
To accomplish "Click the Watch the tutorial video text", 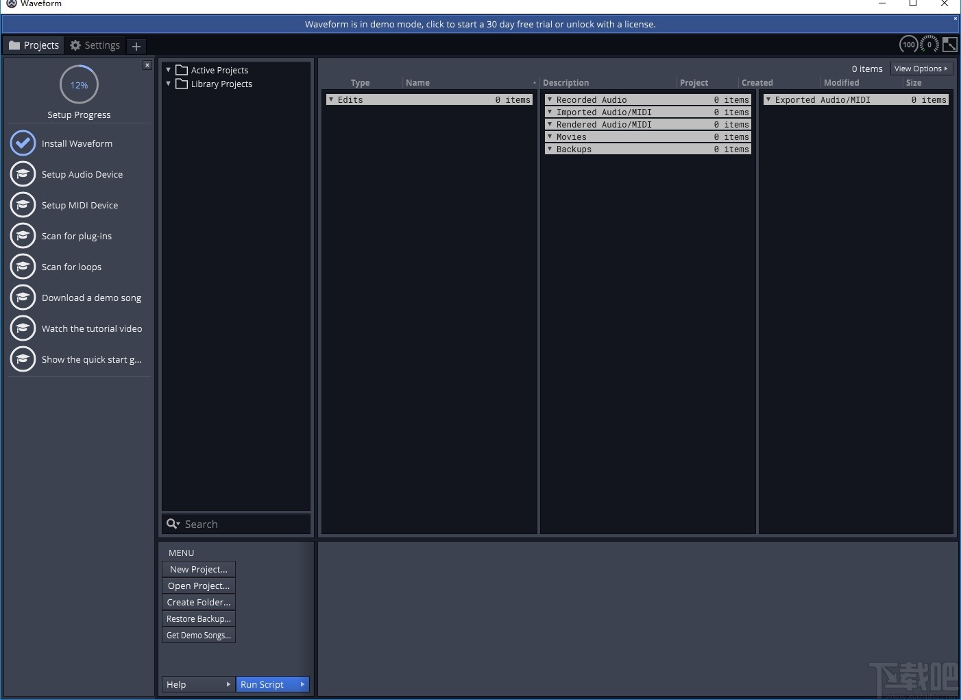I will coord(92,328).
